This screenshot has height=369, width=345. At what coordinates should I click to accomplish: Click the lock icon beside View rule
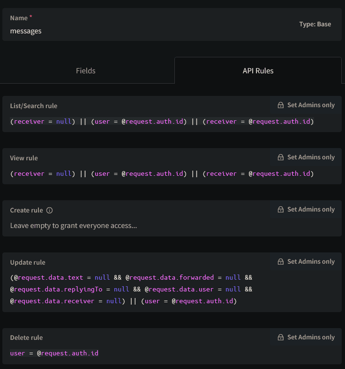(280, 157)
